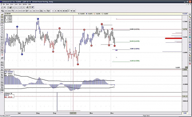The width and height of the screenshot is (192, 117).
Task: Switch to the 30-minute timeframe
Action: tap(63, 11)
